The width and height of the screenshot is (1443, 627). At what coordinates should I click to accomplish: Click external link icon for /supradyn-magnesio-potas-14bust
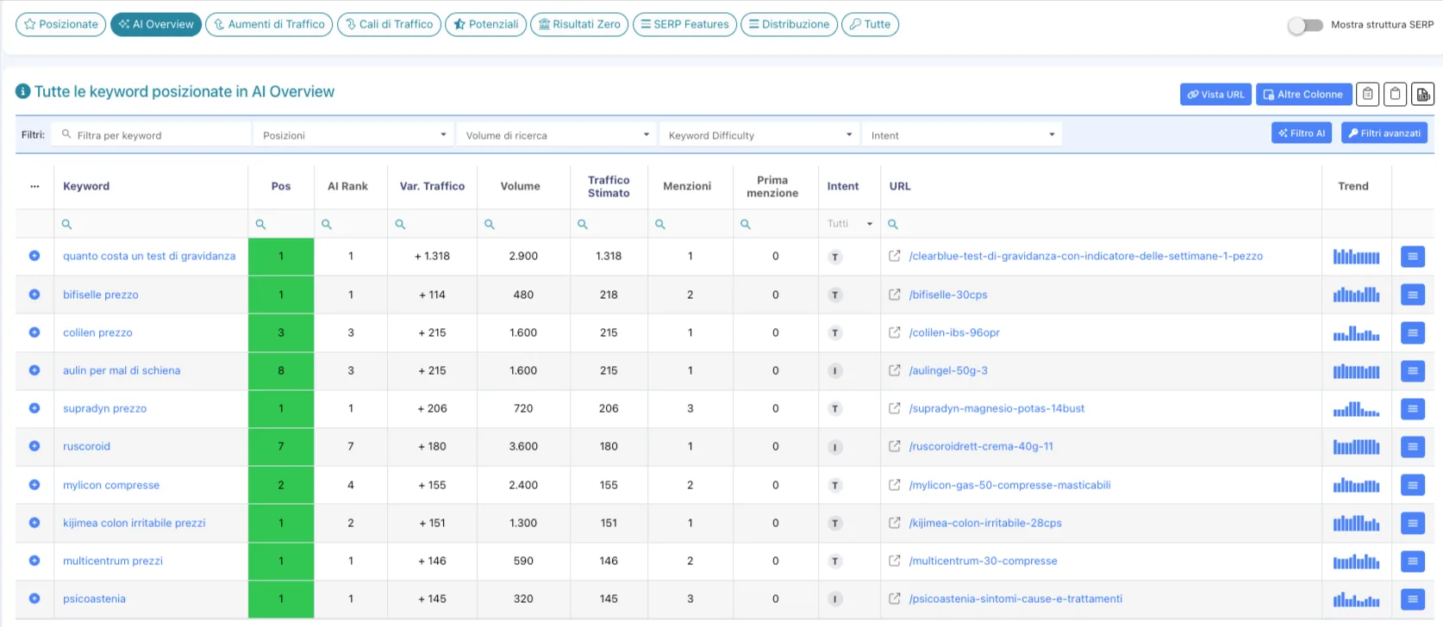point(895,408)
